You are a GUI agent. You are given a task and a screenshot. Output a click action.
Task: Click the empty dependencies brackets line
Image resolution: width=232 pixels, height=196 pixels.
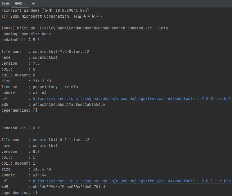click(20, 110)
